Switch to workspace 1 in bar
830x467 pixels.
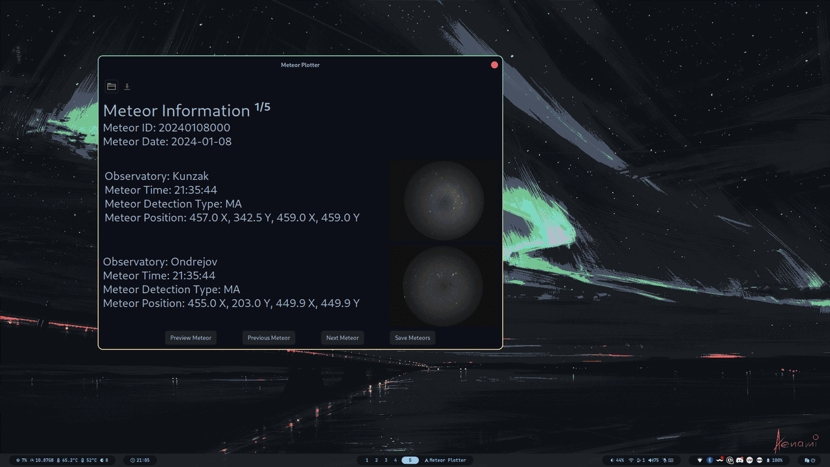click(x=366, y=460)
